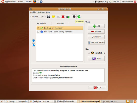Switch to the first workspace in switcher
The height and width of the screenshot is (103, 137).
(x=128, y=101)
